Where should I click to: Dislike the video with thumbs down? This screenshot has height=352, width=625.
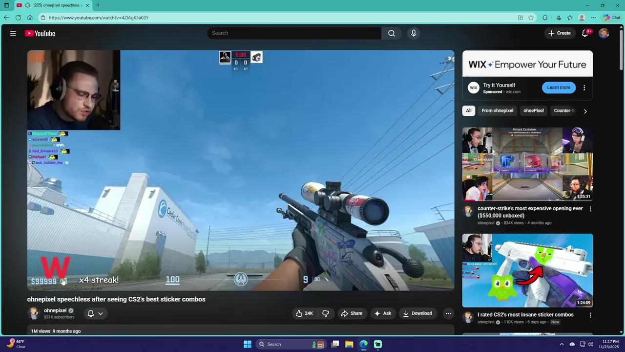point(326,313)
